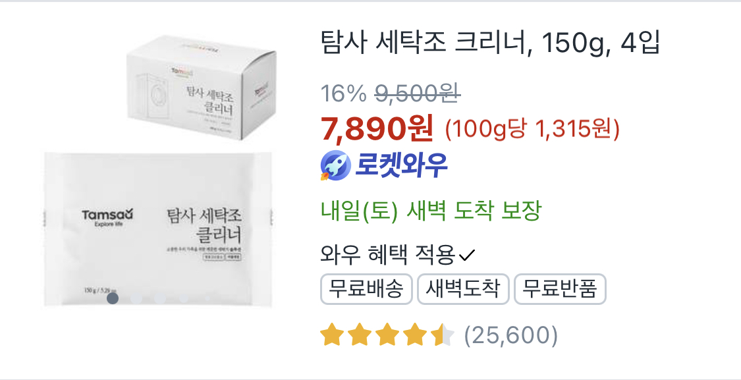Select the first dark carousel dot
This screenshot has height=380, width=741.
tap(113, 298)
